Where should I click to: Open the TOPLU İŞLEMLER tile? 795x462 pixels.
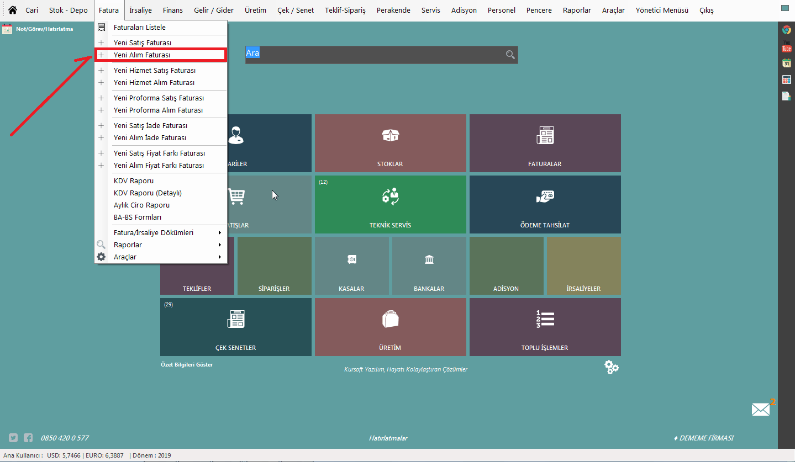(x=545, y=327)
